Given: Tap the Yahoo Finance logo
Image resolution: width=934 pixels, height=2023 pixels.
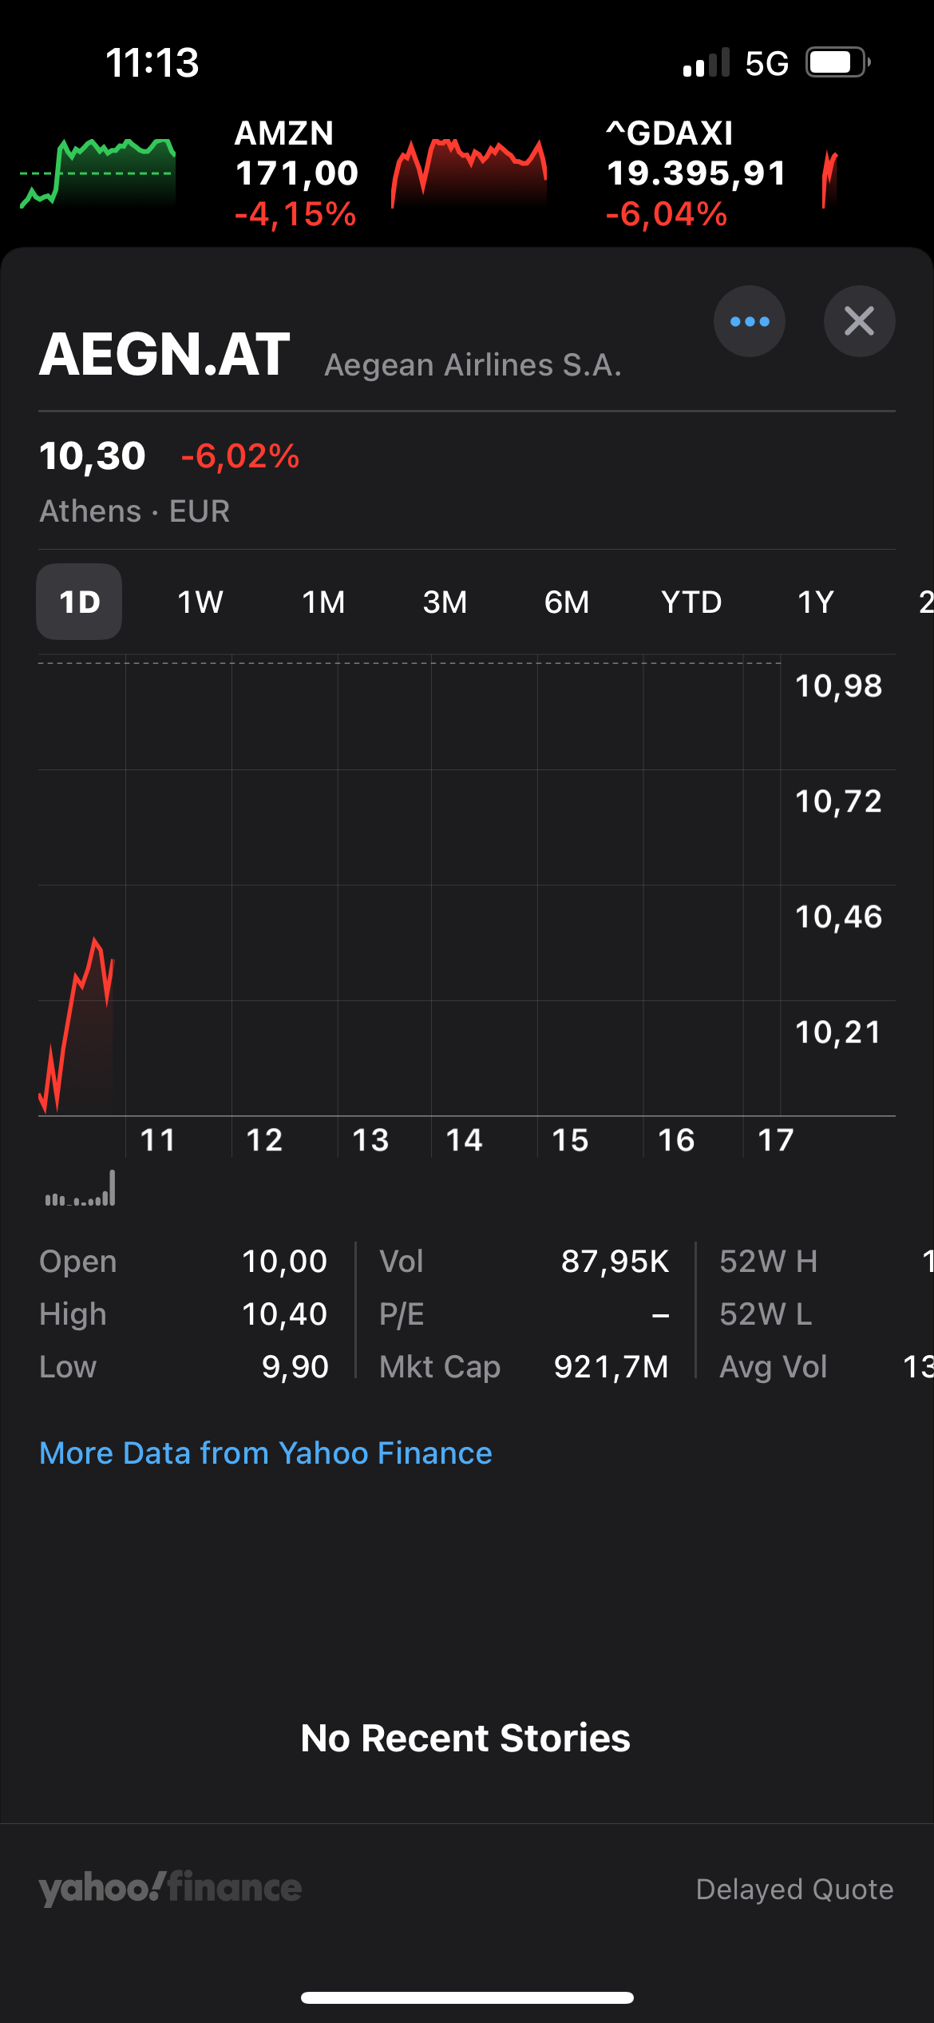Looking at the screenshot, I should (170, 1889).
